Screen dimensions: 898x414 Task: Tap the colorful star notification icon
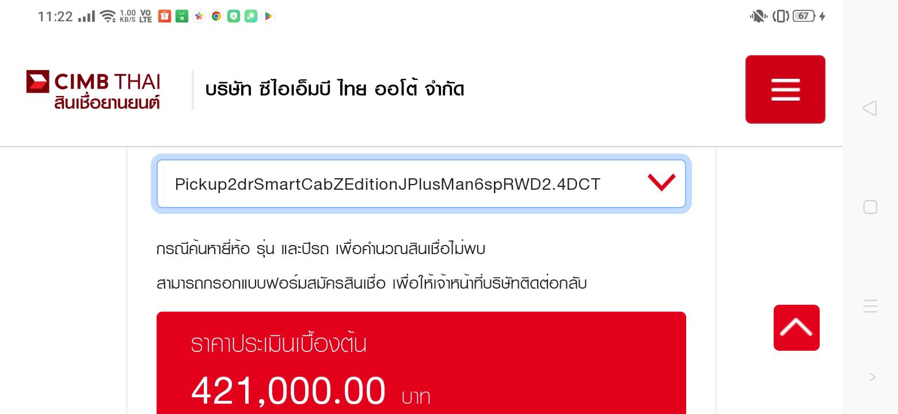pyautogui.click(x=199, y=17)
